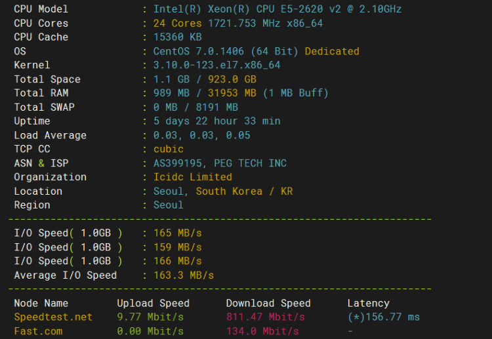Viewport: 492px width, 339px height.
Task: Click the 31953 MB RAM value
Action: coord(232,93)
